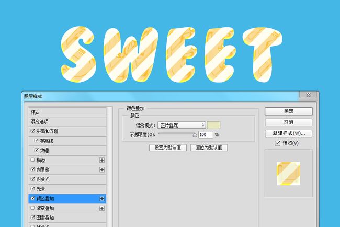Enable the 描边 checkbox
Viewport: 340px width, 227px height.
coord(33,160)
